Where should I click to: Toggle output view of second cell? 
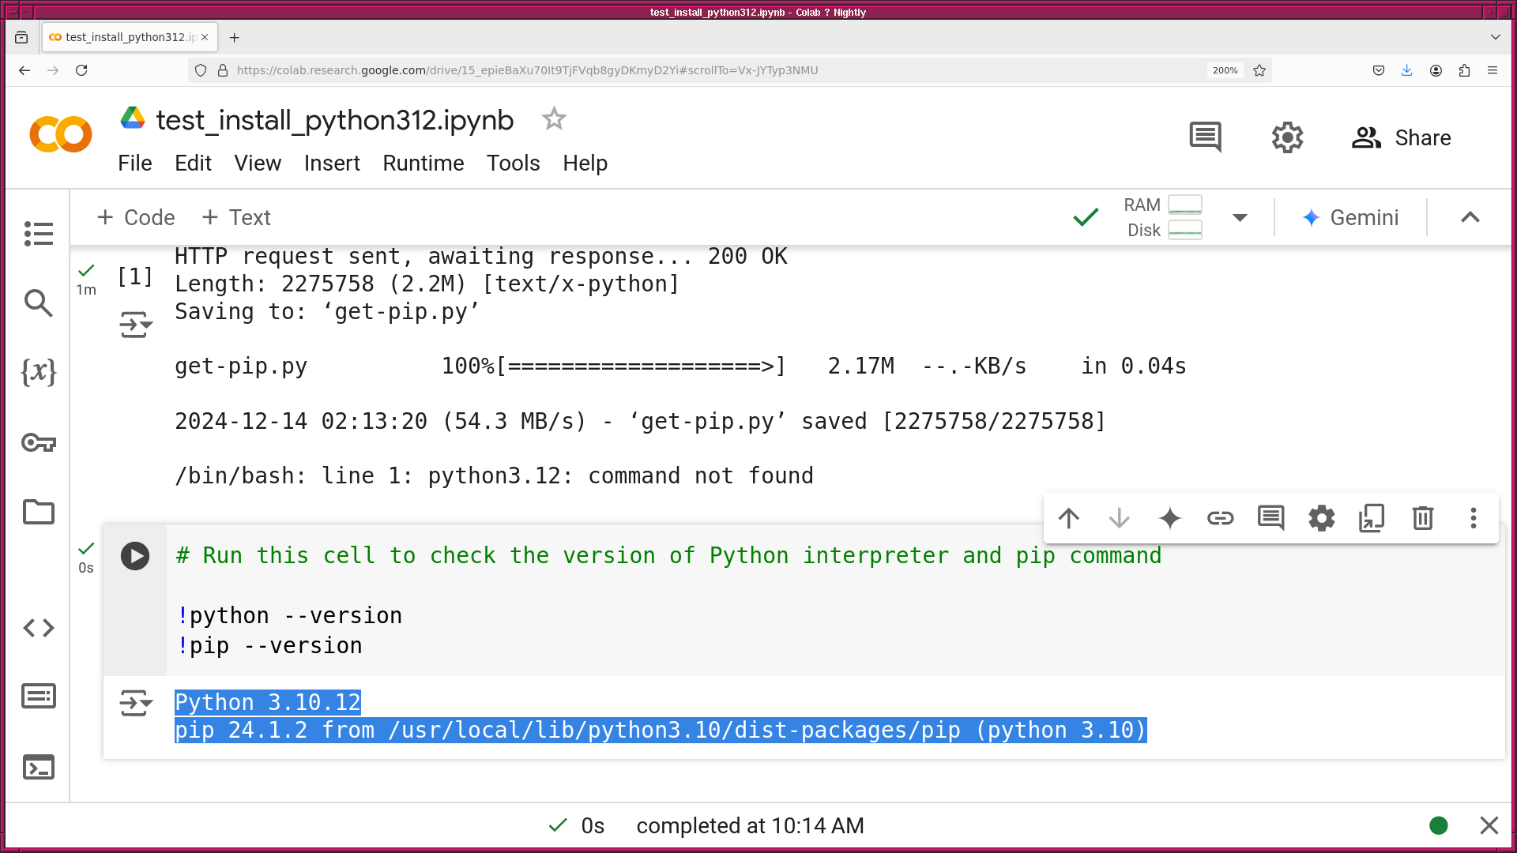[135, 702]
